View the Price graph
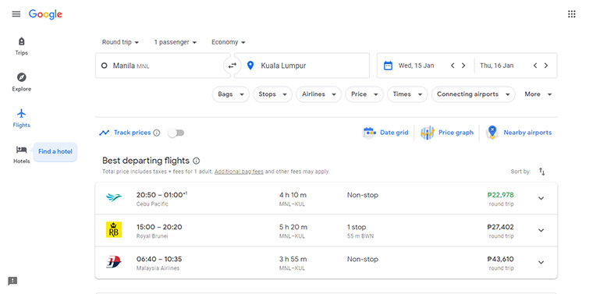Image resolution: width=607 pixels, height=294 pixels. pyautogui.click(x=447, y=133)
